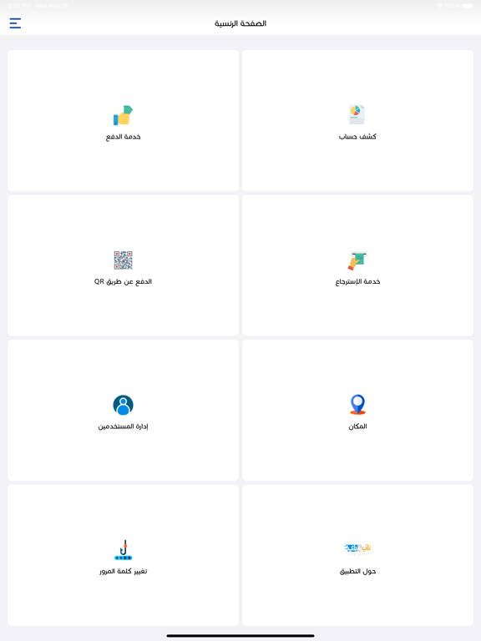Tap the user management profile icon
The height and width of the screenshot is (641, 481).
pyautogui.click(x=123, y=405)
